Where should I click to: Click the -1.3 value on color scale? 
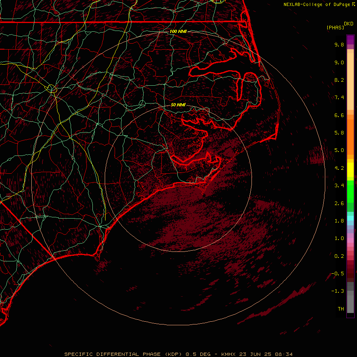point(338,291)
